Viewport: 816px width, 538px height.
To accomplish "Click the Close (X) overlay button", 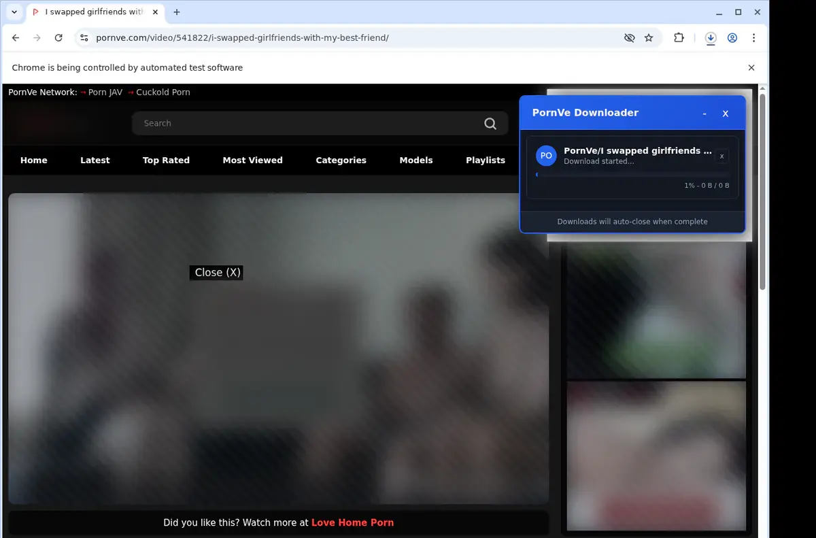I will click(x=216, y=272).
